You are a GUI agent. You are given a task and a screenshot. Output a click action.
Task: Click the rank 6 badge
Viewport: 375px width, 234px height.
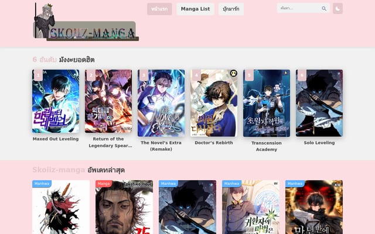pos(302,75)
